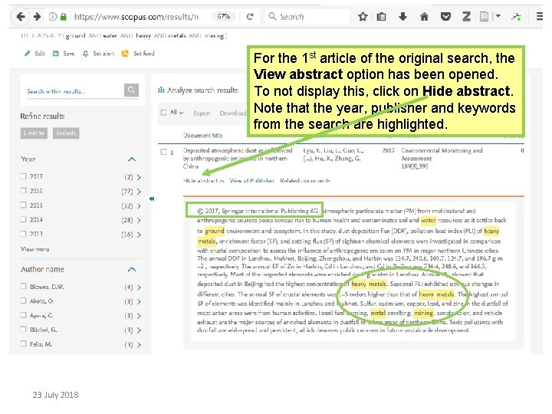Click the browser forward arrow

tap(37, 17)
